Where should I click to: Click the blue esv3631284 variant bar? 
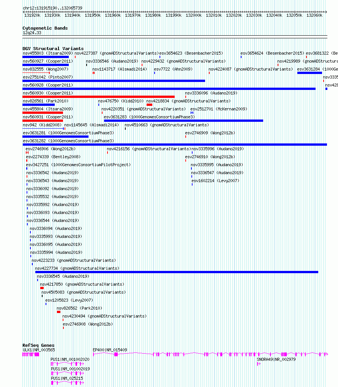click(310, 73)
